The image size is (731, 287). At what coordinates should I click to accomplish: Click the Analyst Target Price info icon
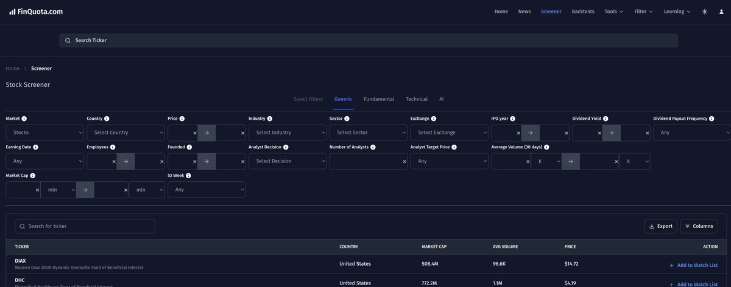point(453,147)
